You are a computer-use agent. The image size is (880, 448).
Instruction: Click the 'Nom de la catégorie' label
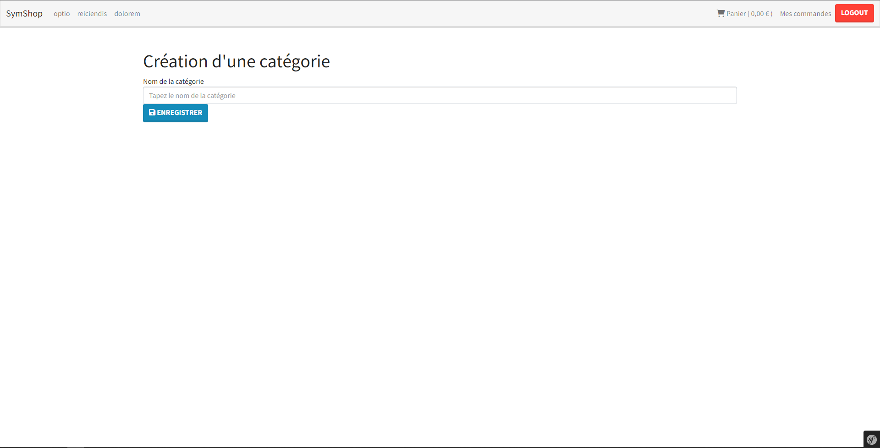pos(173,82)
